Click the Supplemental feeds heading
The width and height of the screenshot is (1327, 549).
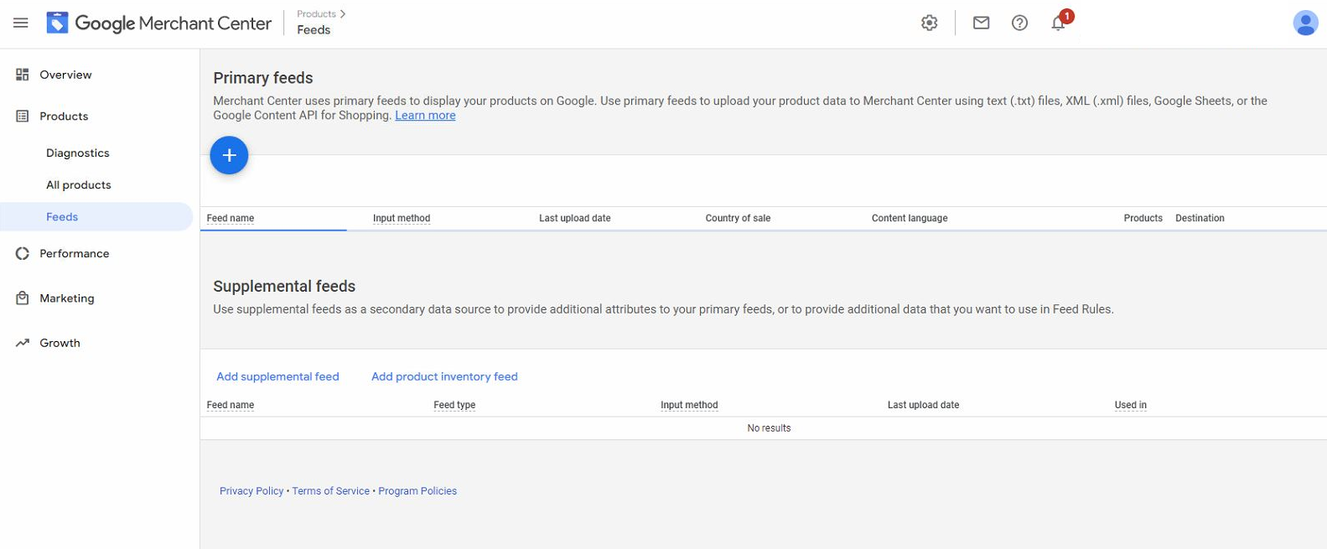click(284, 287)
